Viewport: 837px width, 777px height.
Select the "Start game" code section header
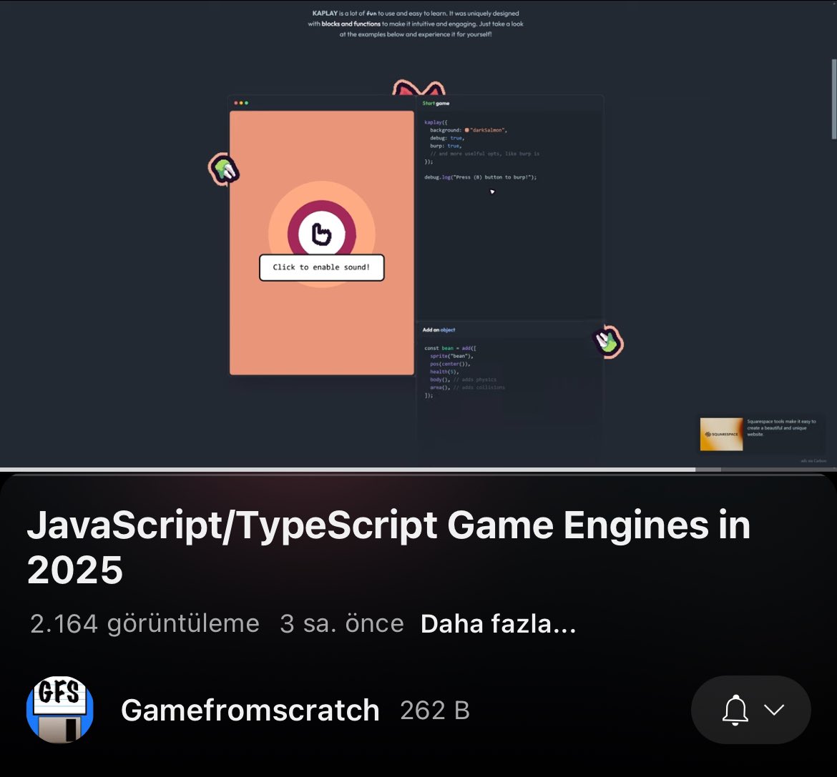click(x=436, y=104)
